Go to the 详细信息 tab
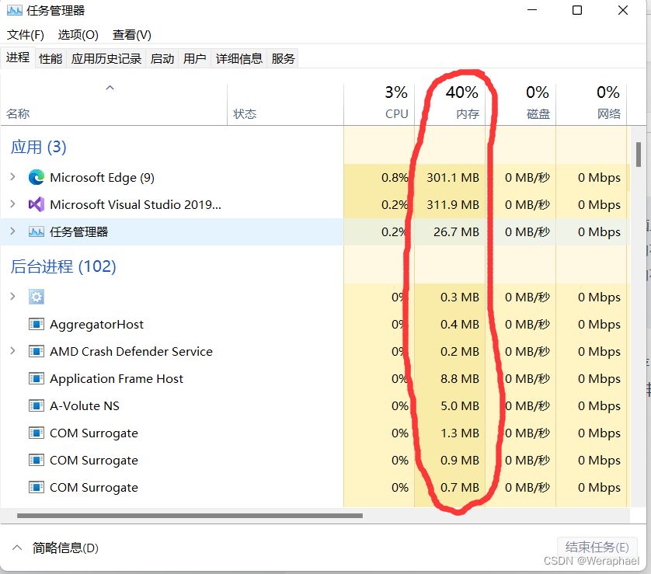 (238, 58)
